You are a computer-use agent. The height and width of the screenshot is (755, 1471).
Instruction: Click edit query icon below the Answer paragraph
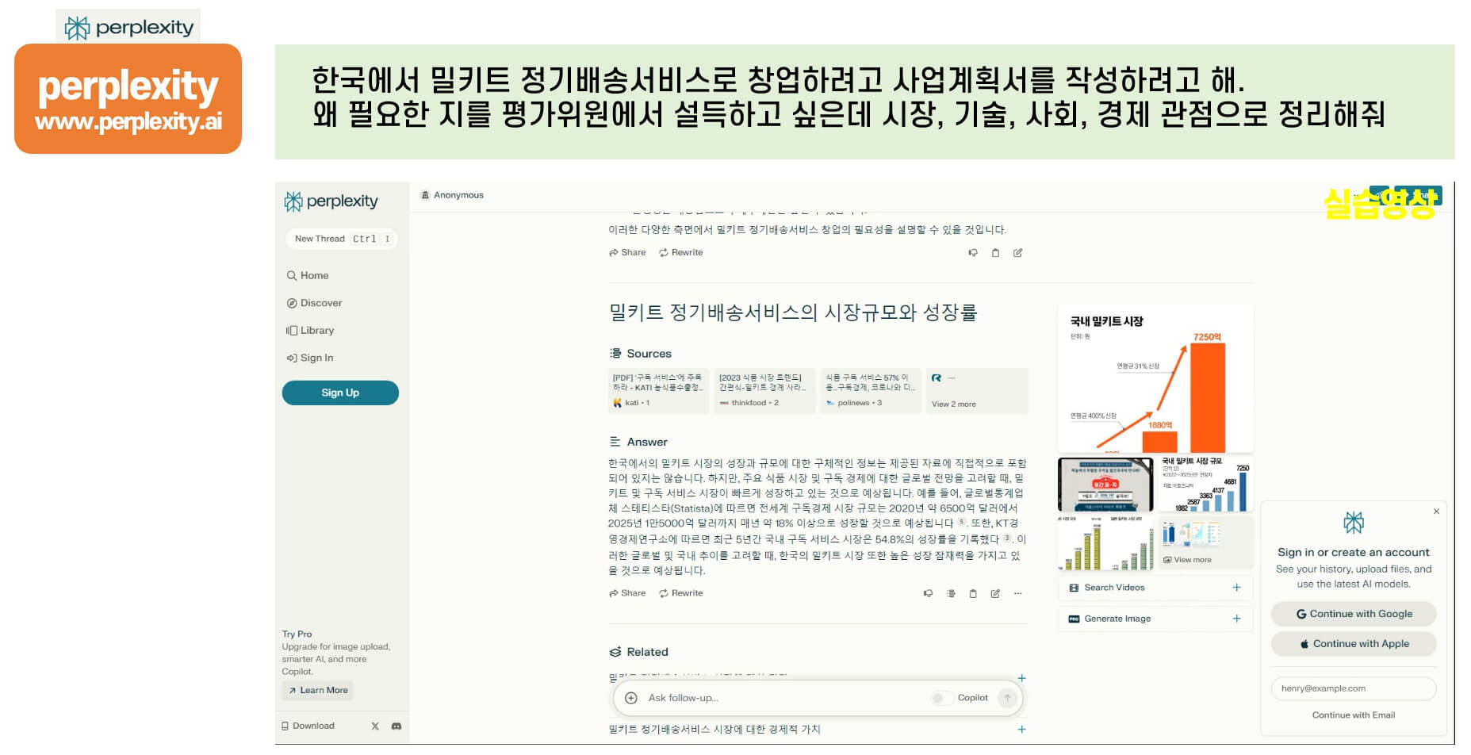995,593
